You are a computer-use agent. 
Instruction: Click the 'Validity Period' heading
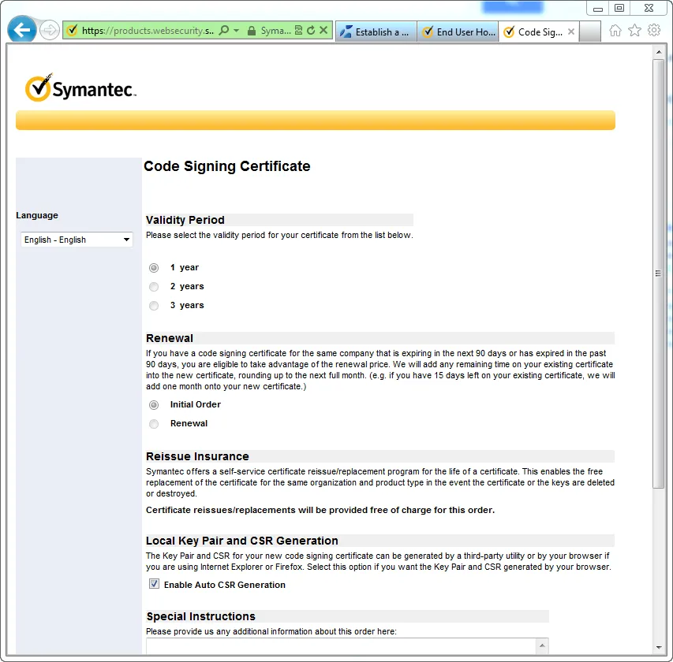coord(185,220)
